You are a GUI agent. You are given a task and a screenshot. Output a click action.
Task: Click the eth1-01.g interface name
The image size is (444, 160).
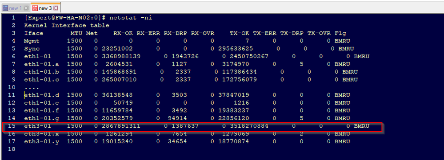(x=42, y=118)
